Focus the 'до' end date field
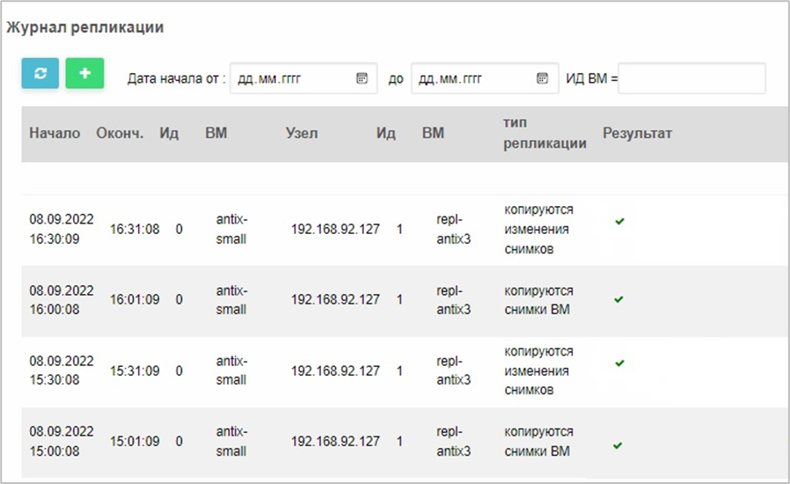790x484 pixels. 485,78
